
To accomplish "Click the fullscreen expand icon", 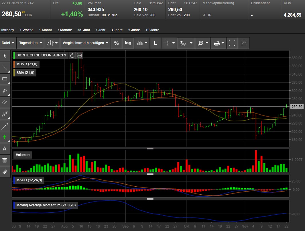I will [232, 43].
